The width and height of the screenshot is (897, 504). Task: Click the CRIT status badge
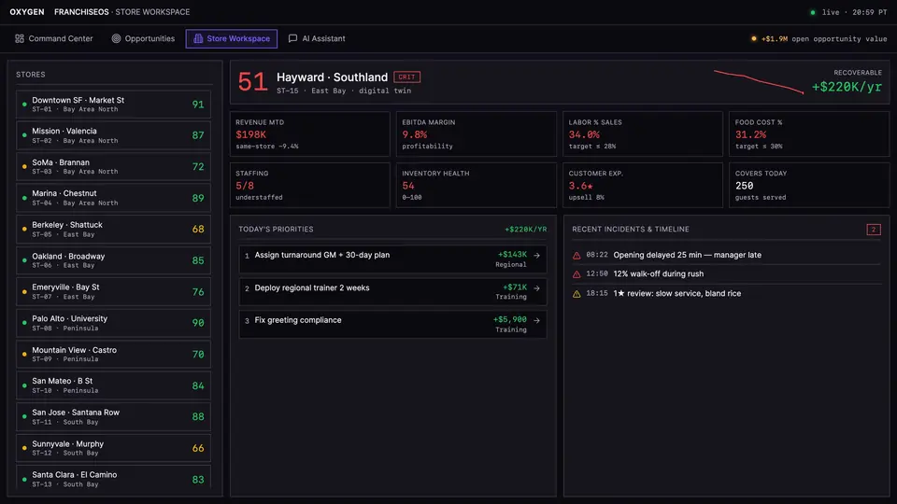pos(406,77)
